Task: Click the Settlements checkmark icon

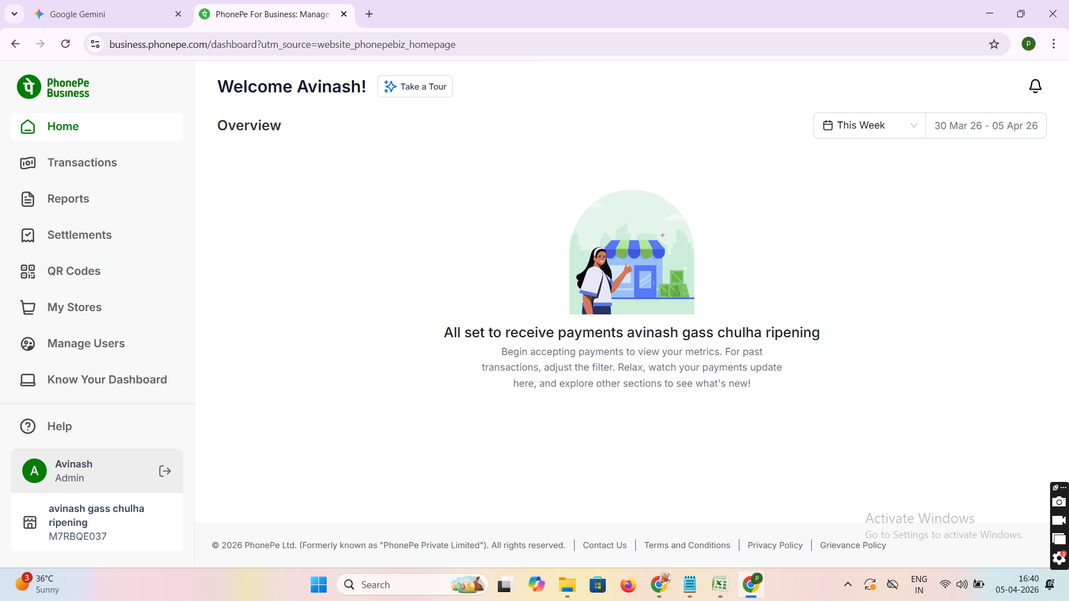Action: point(28,235)
